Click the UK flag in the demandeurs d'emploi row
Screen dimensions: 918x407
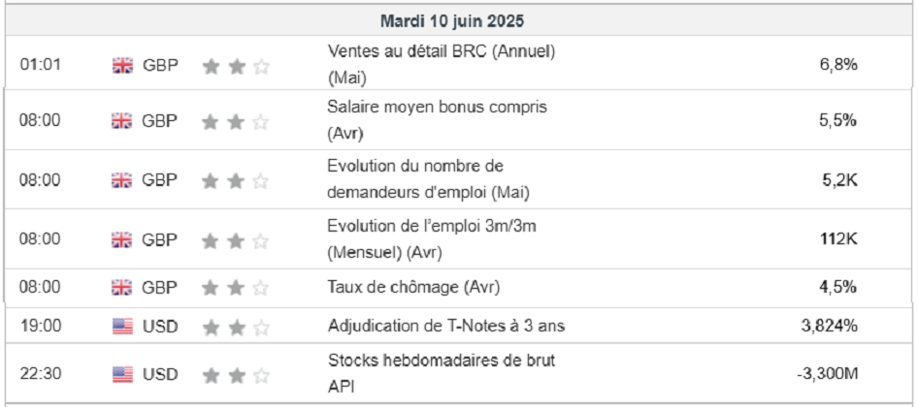[x=122, y=180]
